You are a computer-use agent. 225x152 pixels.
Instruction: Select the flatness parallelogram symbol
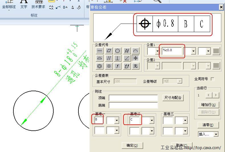[x=109, y=51]
